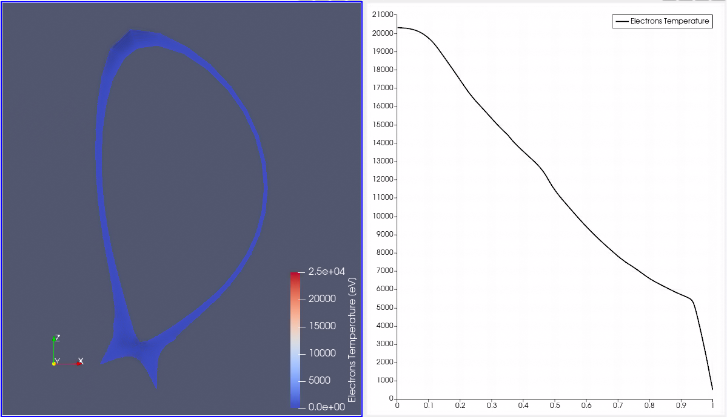
Task: Click the red X axis arrow of the orientation widget
Action: tap(69, 364)
